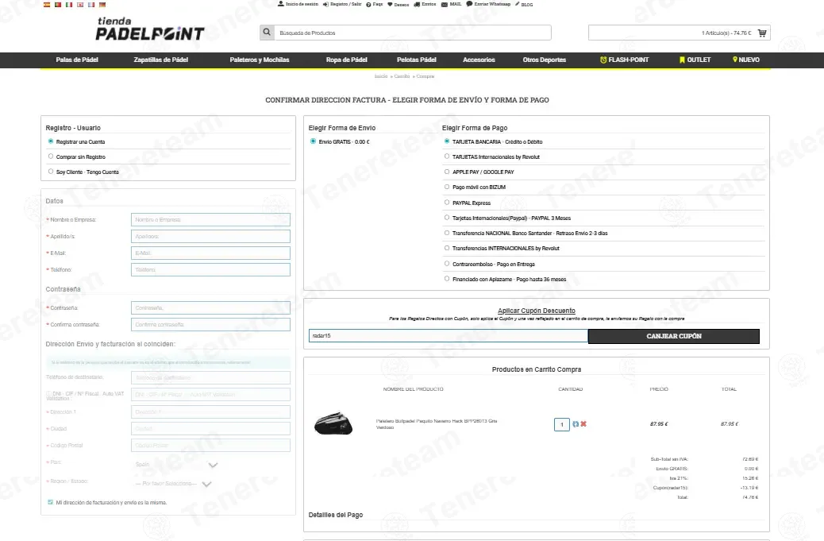This screenshot has height=541, width=824.
Task: Switch language with the Spanish flag
Action: (x=47, y=4)
